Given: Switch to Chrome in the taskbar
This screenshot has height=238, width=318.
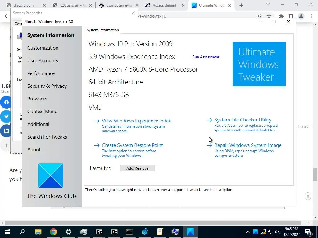Looking at the screenshot, I should [53, 232].
